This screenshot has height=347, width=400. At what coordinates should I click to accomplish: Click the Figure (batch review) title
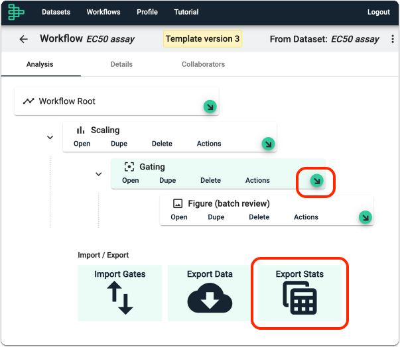[229, 204]
